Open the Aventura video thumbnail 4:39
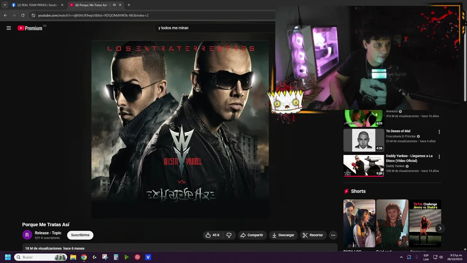Viewport: 467px width, 263px height. pos(364,118)
